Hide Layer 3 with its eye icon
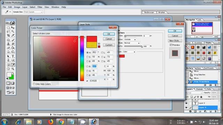 tap(186, 108)
